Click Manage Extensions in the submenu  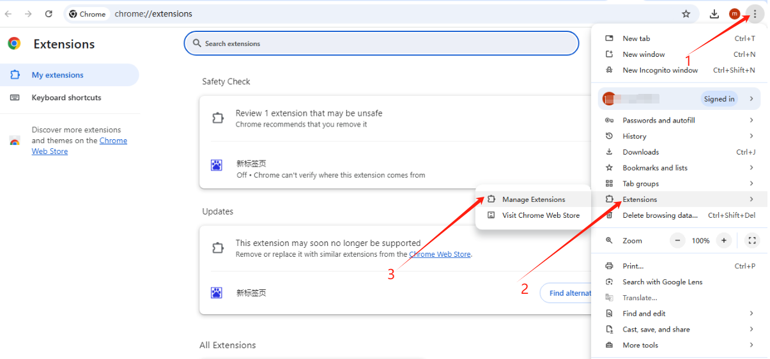[x=533, y=199]
